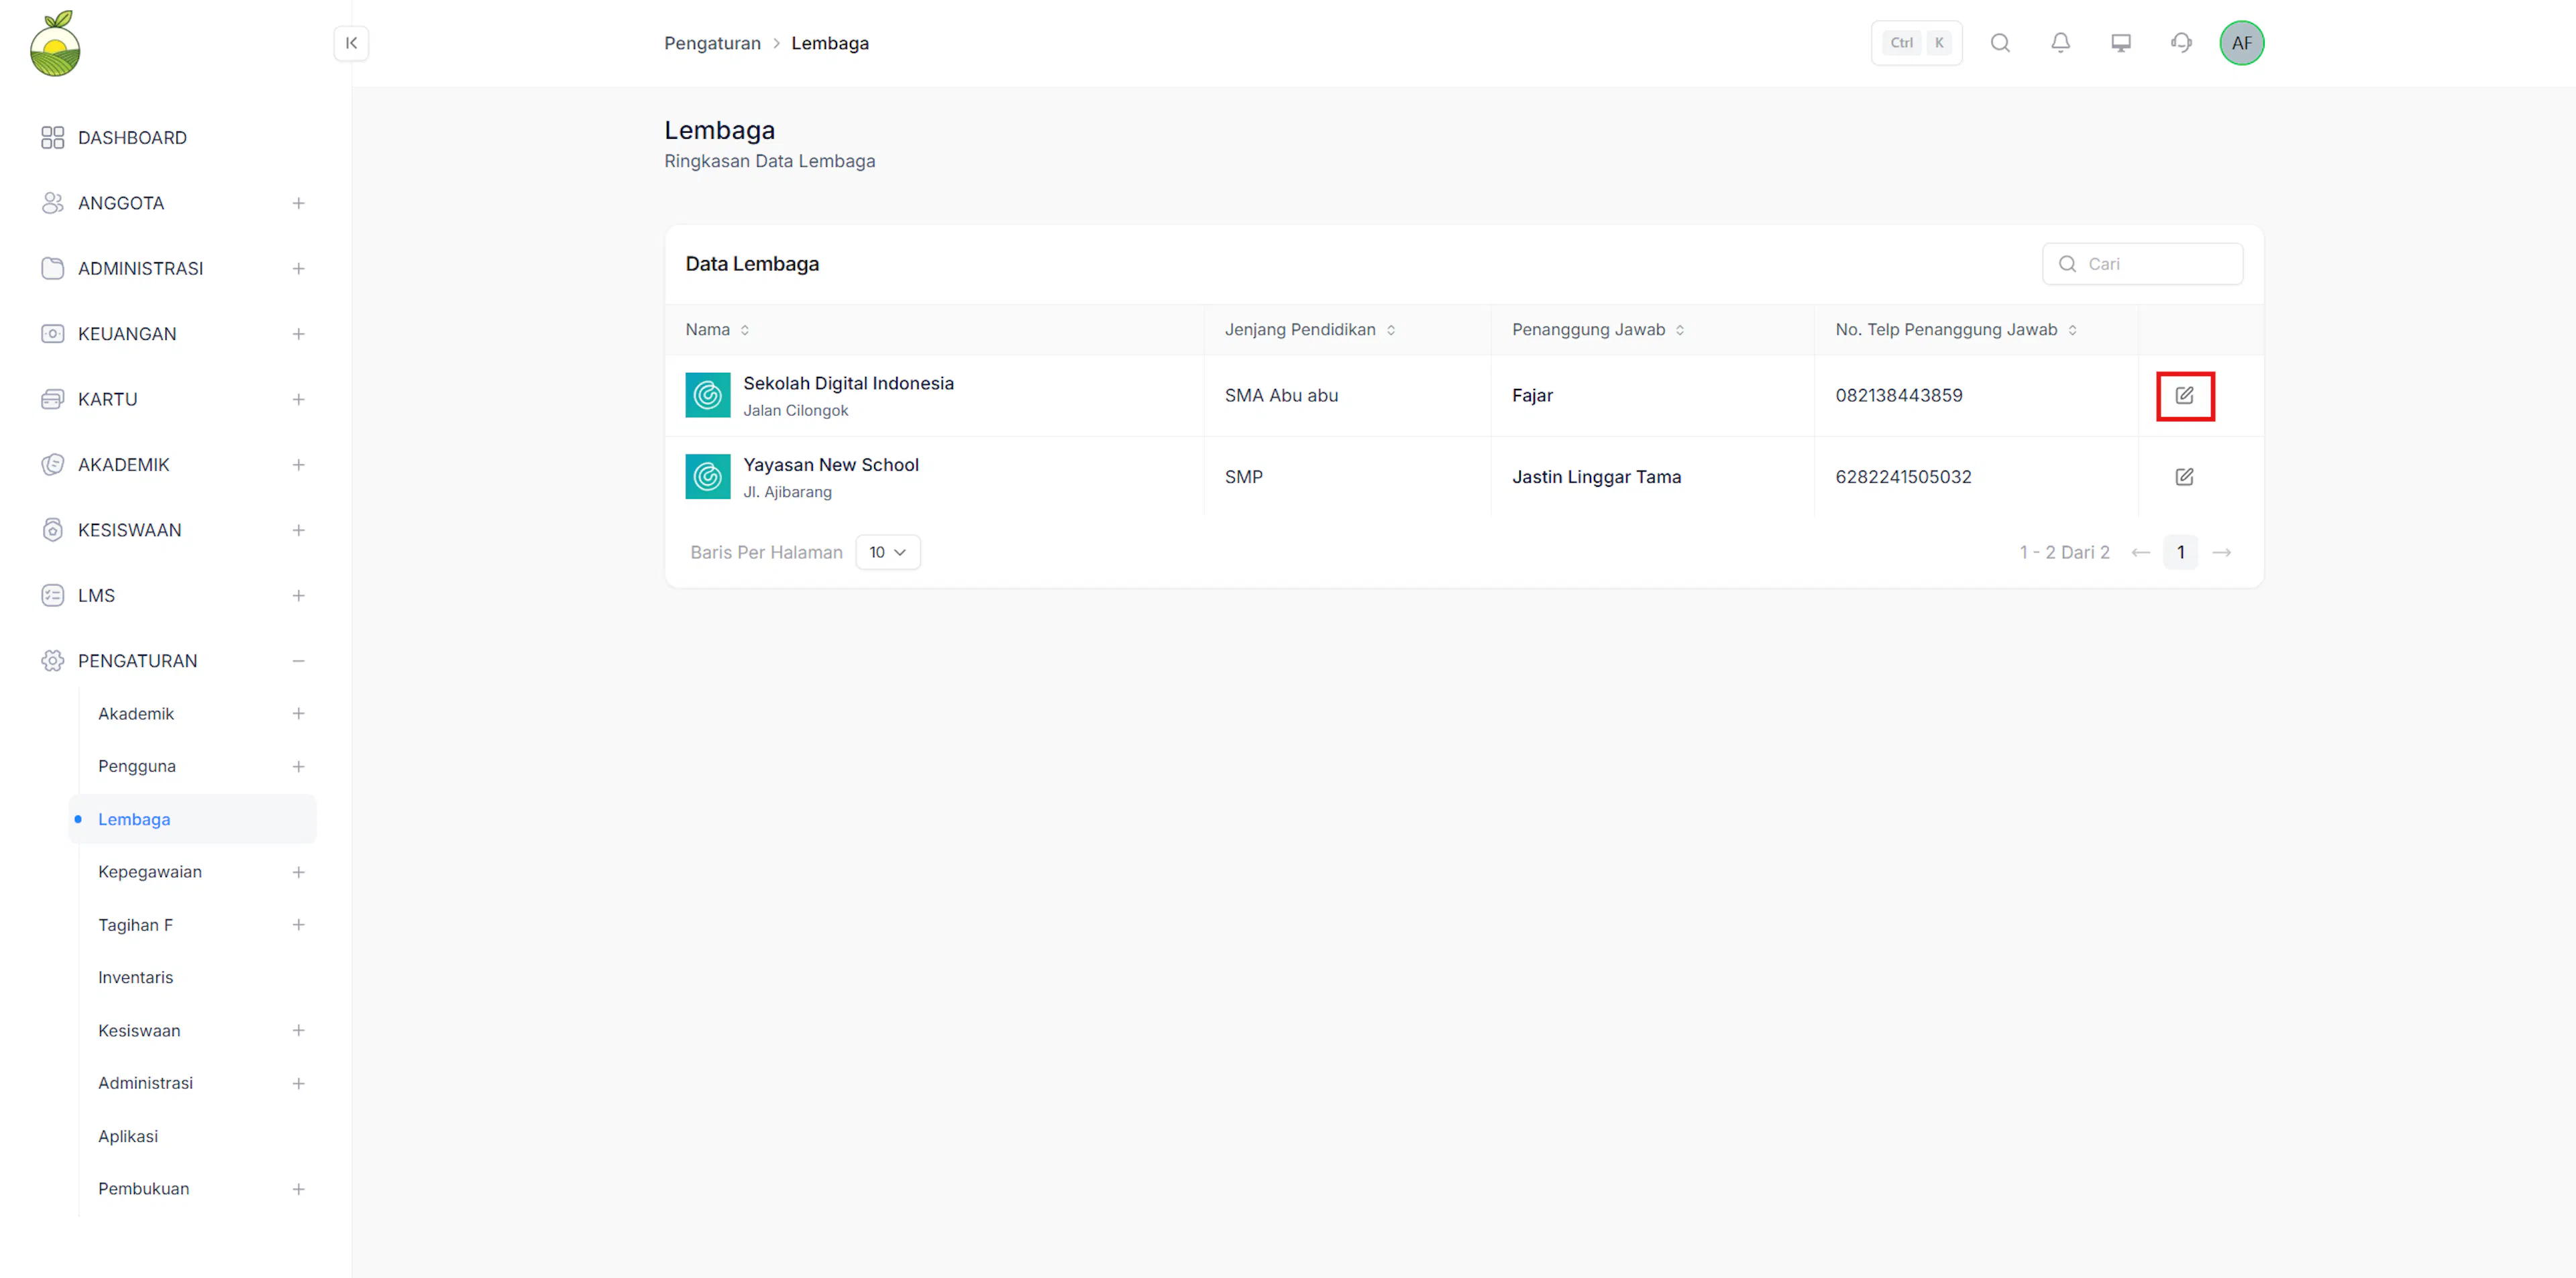Expand Pembukuan submenu plus
The width and height of the screenshot is (2576, 1278).
pyautogui.click(x=298, y=1189)
